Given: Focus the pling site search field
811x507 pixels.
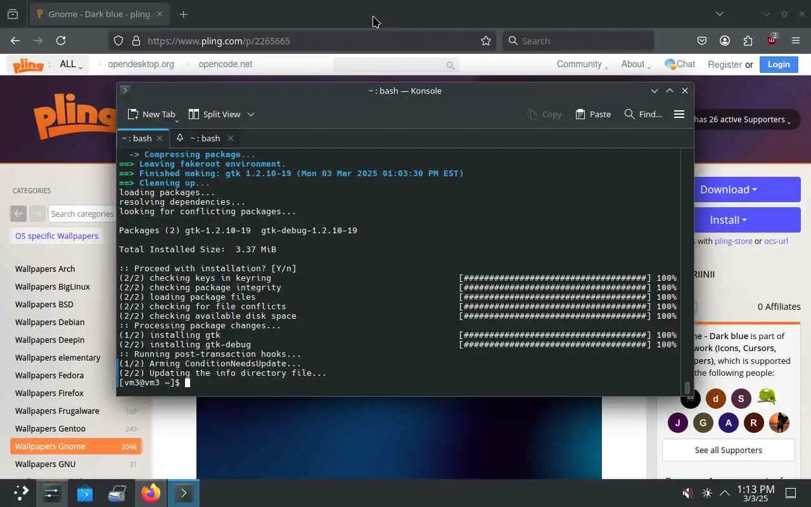Looking at the screenshot, I should click(x=396, y=65).
